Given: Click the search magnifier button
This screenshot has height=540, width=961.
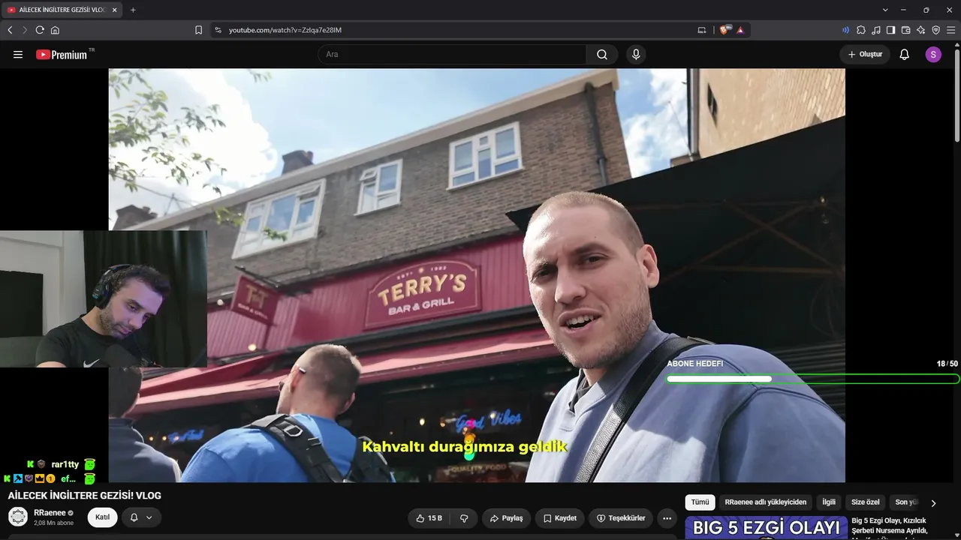Looking at the screenshot, I should pyautogui.click(x=602, y=55).
